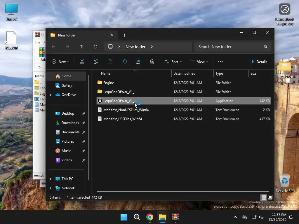Click the Cut scissors icon
Image resolution: width=299 pixels, height=224 pixels.
(82, 62)
